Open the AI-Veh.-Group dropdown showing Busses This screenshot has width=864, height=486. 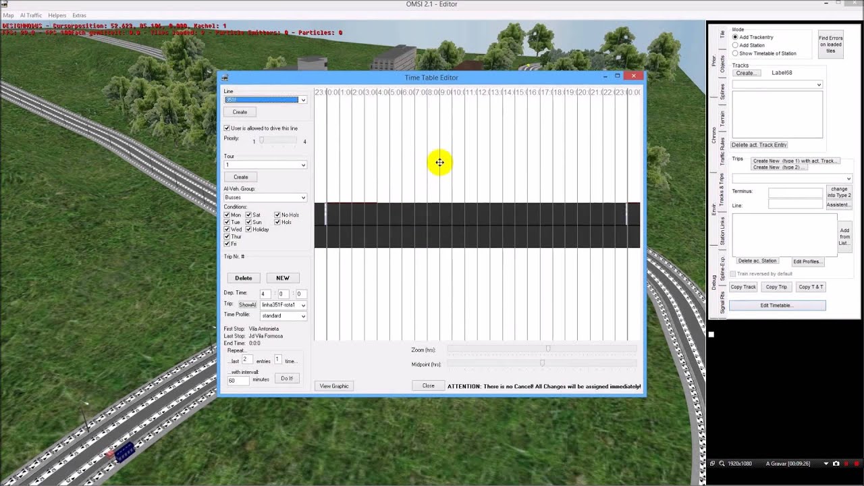click(x=265, y=198)
